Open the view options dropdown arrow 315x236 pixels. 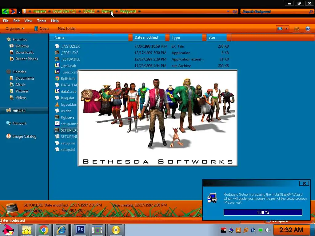click(286, 29)
